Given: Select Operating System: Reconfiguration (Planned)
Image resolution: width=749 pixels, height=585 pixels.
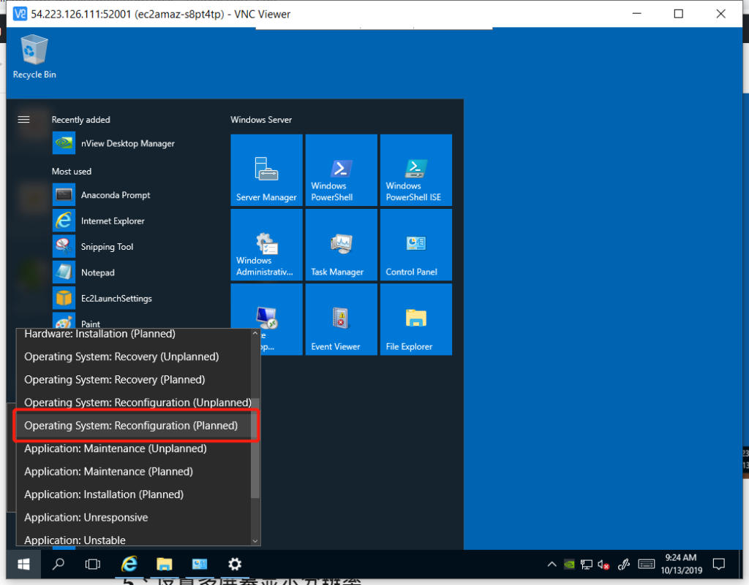Looking at the screenshot, I should [131, 426].
